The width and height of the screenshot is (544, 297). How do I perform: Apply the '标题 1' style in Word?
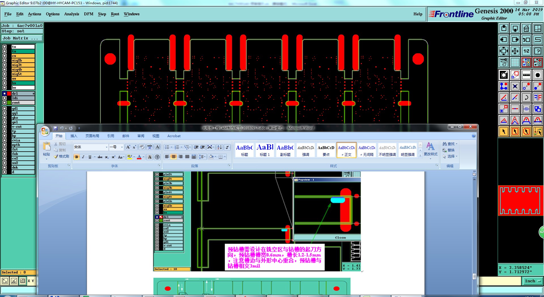point(265,150)
